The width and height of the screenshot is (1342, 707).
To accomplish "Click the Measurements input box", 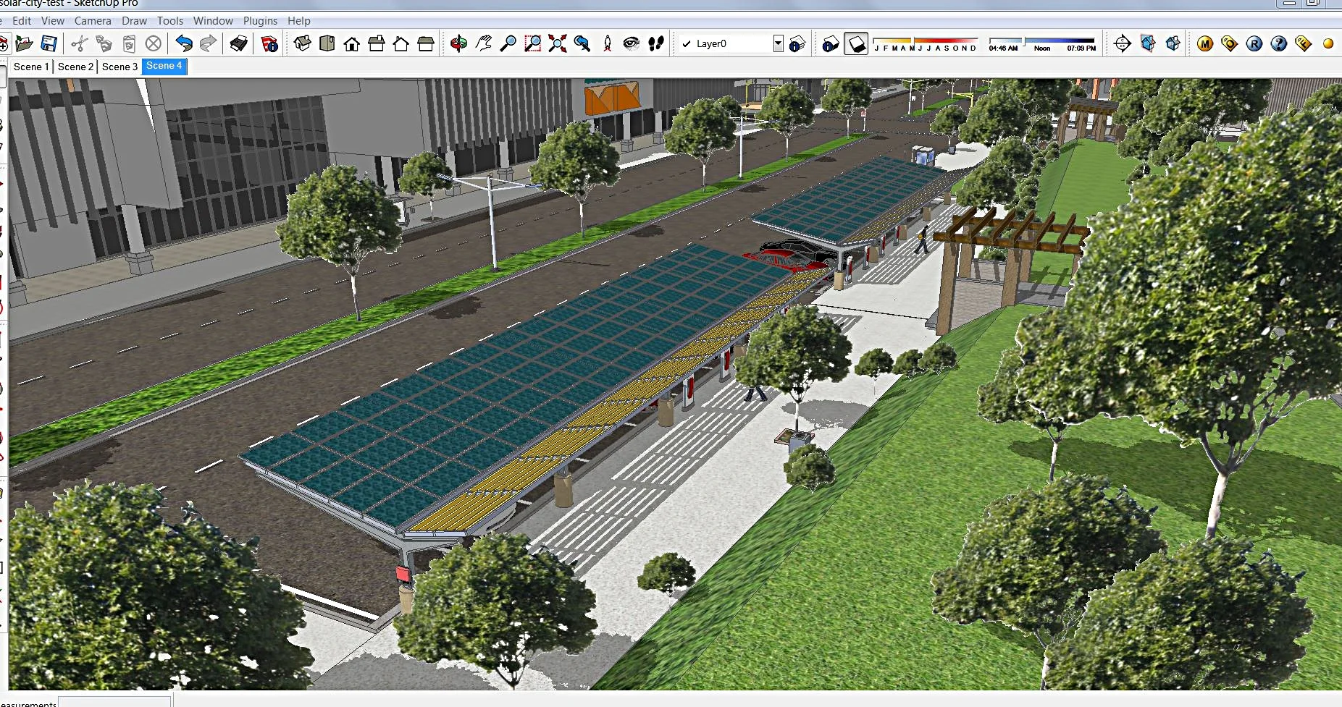I will pyautogui.click(x=114, y=702).
